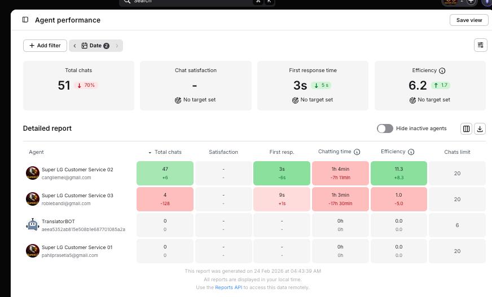Click the Chatting time info icon
492x297 pixels.
coord(357,152)
